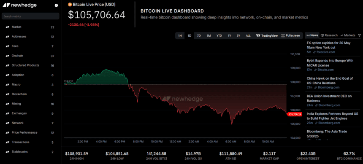
Task: Click the $111,880.49 ATH stat
Action: coord(231,156)
